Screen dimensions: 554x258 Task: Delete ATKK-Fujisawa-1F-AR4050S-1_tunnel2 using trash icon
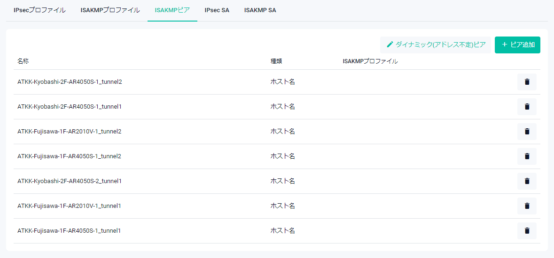click(527, 156)
